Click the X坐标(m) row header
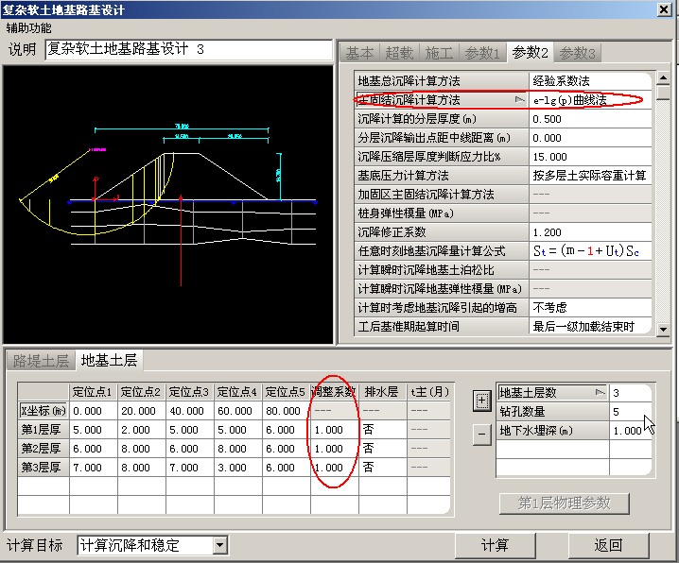 coord(44,411)
